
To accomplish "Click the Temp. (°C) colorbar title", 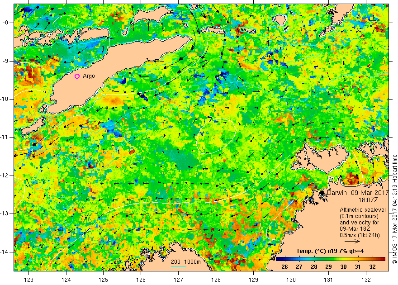I will [330, 251].
